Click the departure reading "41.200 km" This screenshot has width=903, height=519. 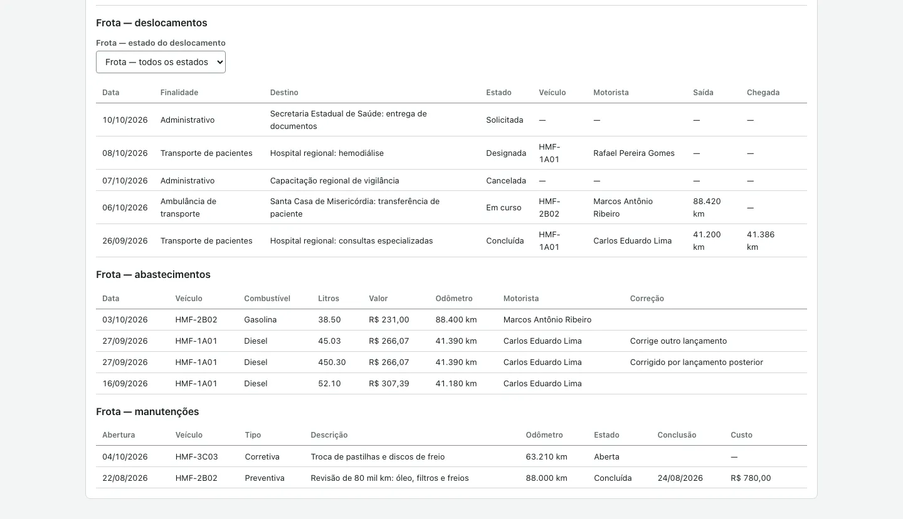click(707, 241)
